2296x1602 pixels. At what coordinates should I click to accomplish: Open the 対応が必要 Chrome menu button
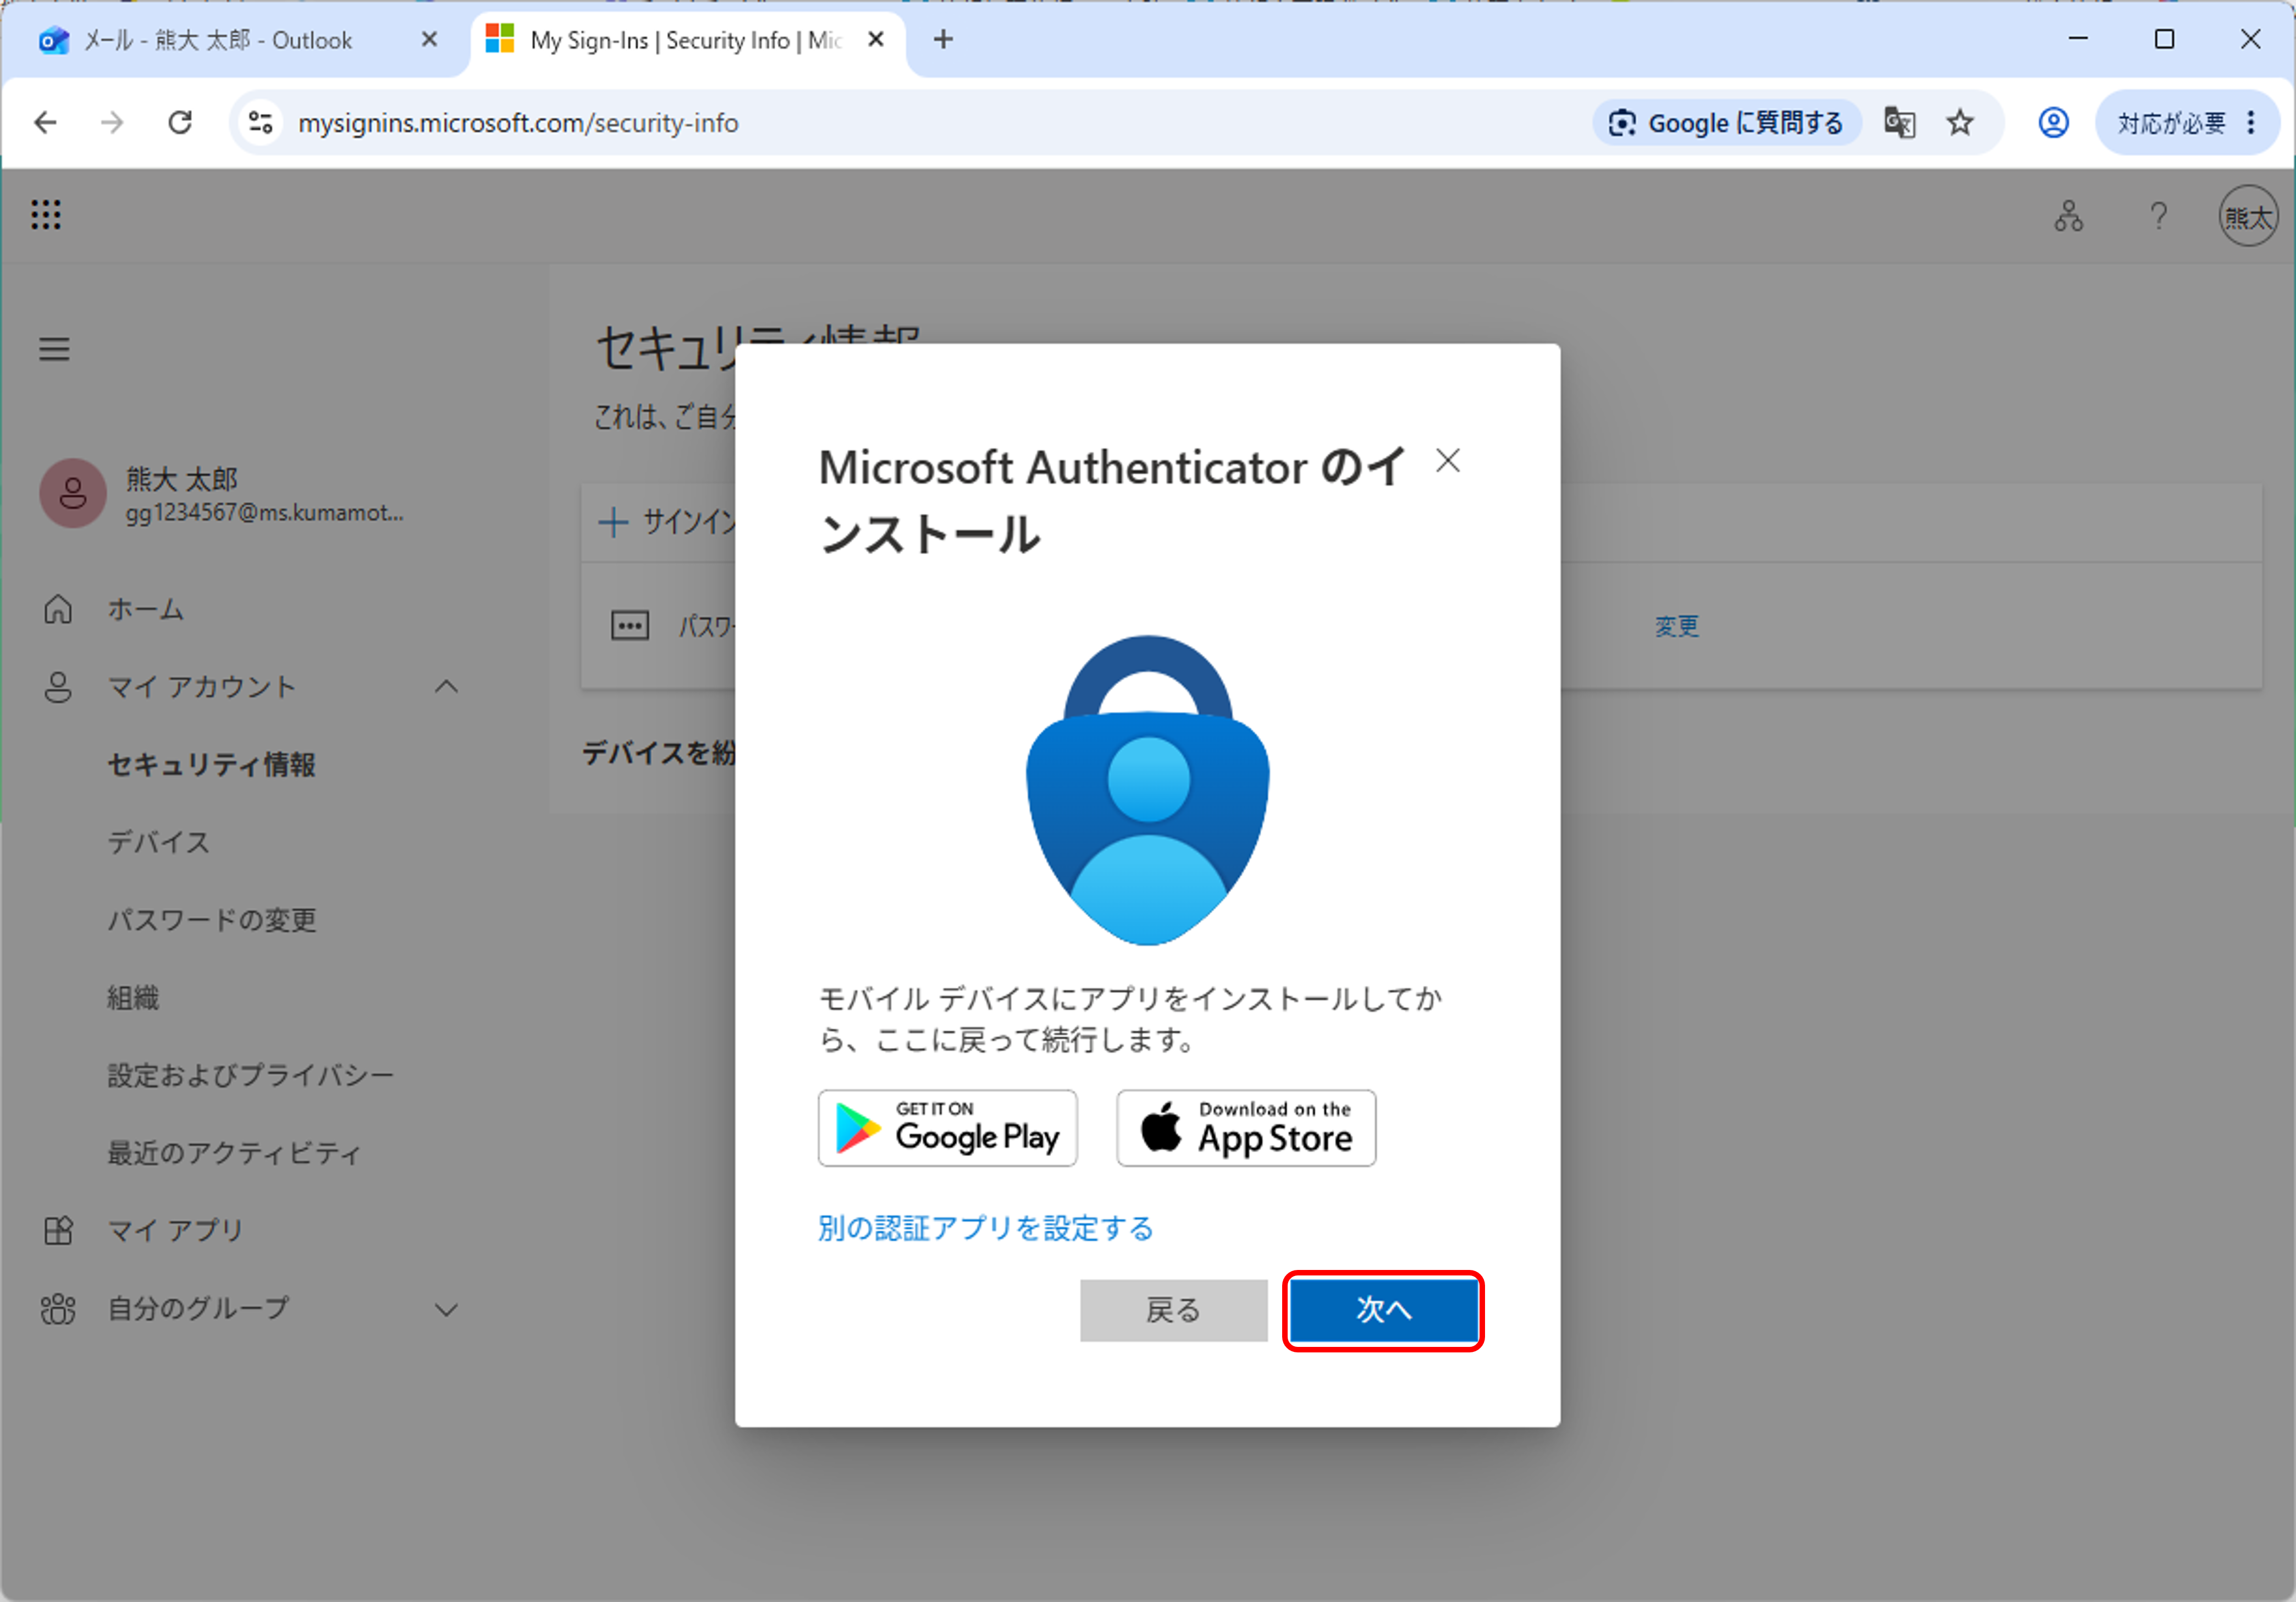coord(2188,123)
